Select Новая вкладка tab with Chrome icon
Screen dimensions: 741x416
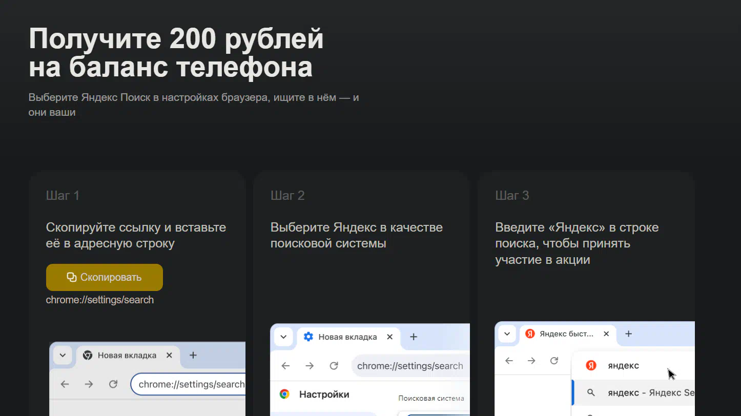127,356
